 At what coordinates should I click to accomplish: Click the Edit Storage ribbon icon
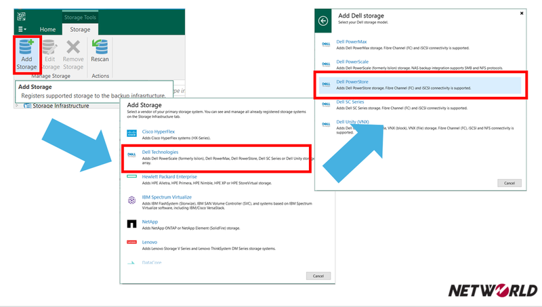coord(49,47)
